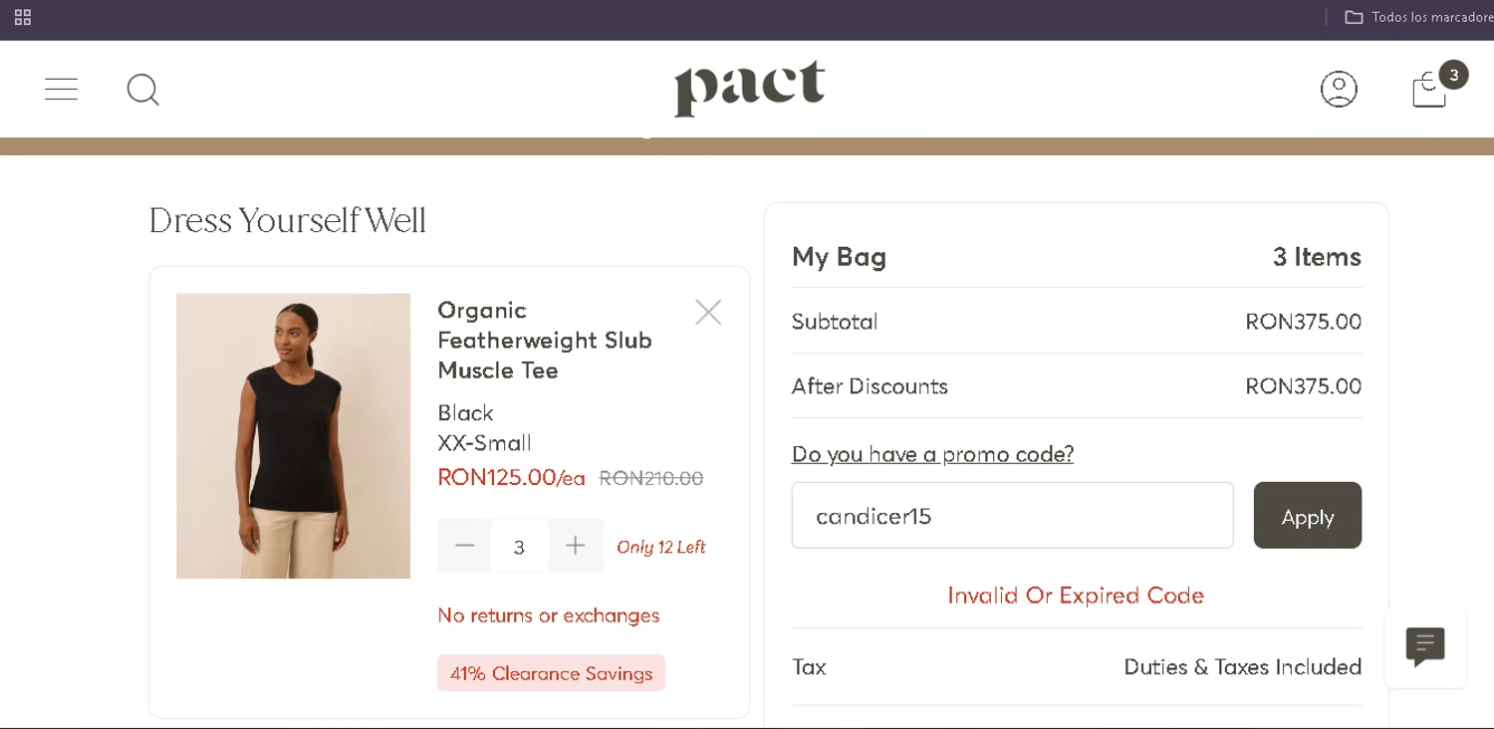
Task: Open the hamburger navigation menu
Action: pos(61,90)
